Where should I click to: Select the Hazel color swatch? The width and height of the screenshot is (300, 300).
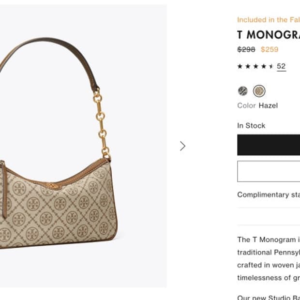tap(259, 91)
